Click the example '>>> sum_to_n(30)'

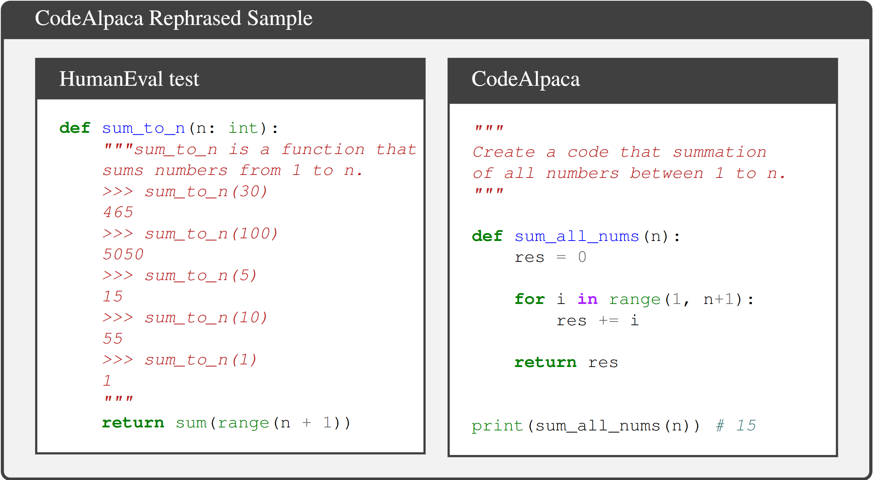click(185, 192)
